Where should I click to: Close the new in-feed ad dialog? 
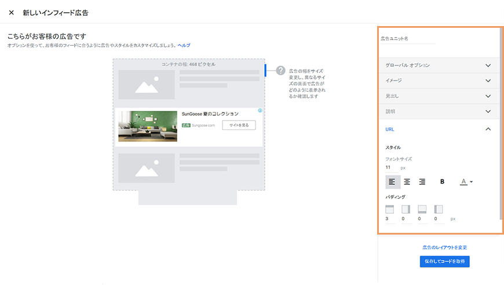pos(11,12)
